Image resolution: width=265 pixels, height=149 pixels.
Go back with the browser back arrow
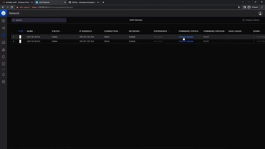coord(3,7)
